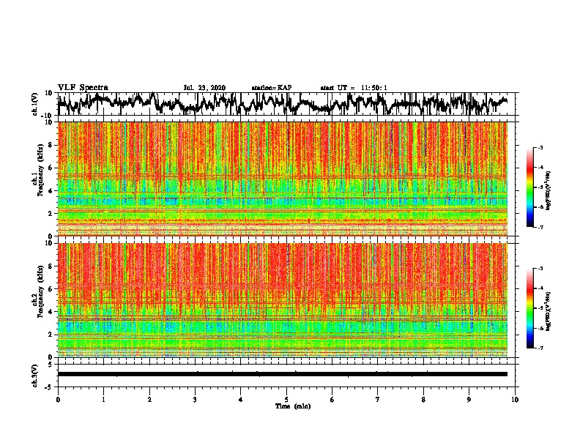Click the ch.2 colorbar '-3' tick label

click(540, 269)
